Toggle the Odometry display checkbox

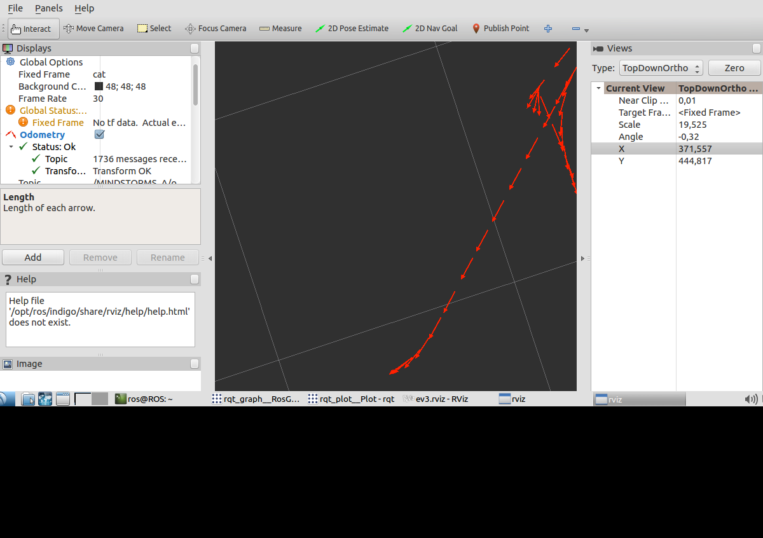pos(99,135)
